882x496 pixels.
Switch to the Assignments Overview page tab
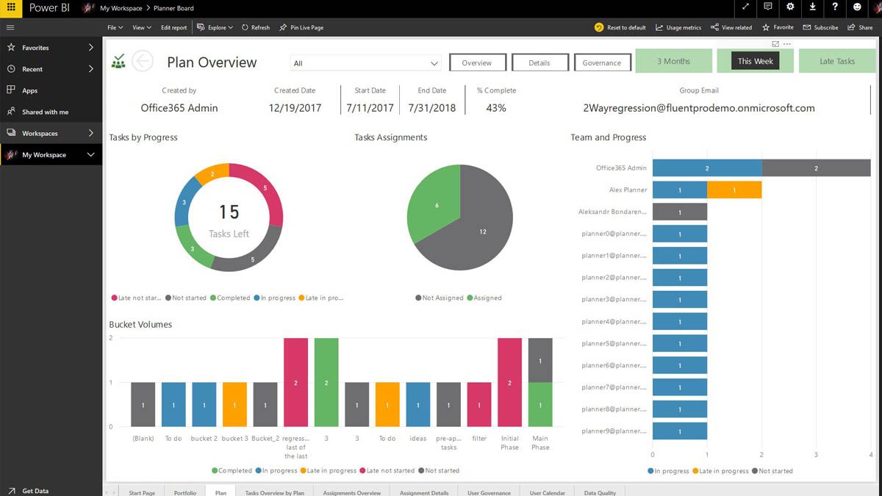coord(351,492)
